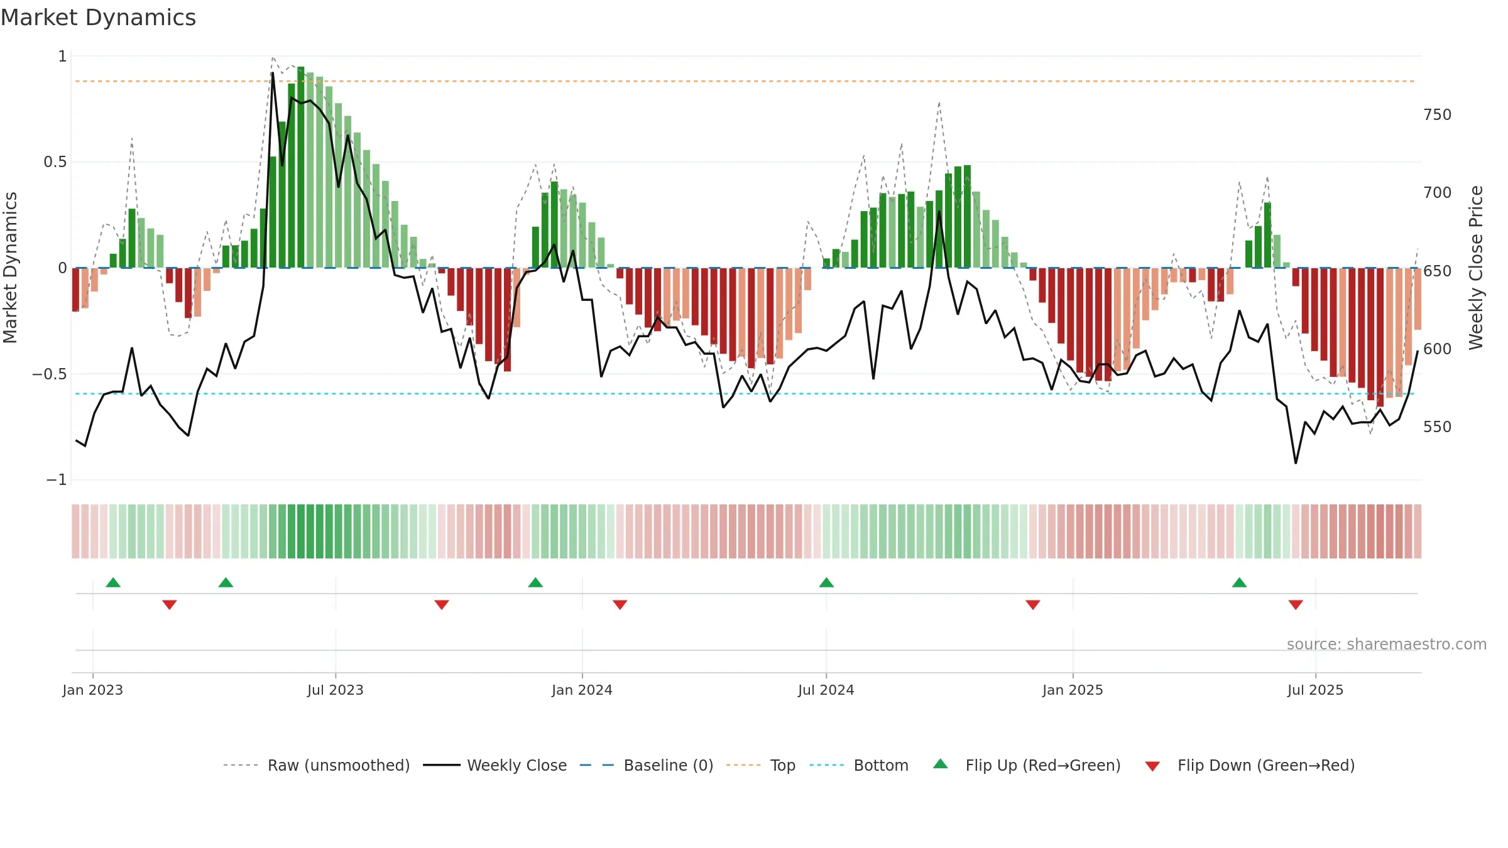Click the Market Dynamics chart title
The height and width of the screenshot is (848, 1508).
pos(98,18)
